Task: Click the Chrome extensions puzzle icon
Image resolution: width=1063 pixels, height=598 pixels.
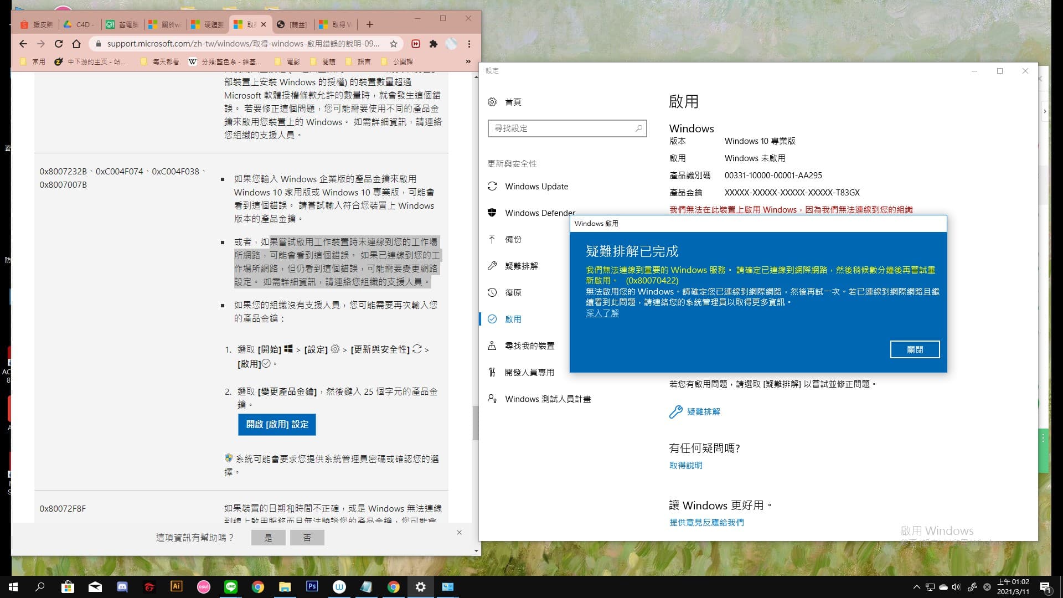Action: [x=434, y=44]
